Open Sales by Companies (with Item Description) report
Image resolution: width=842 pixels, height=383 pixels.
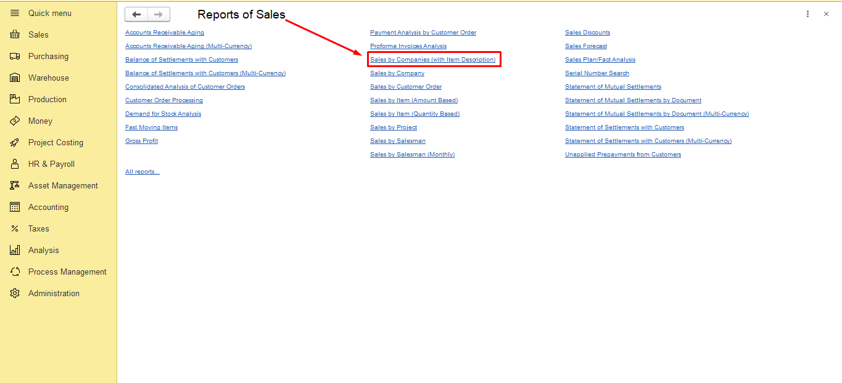pos(432,60)
